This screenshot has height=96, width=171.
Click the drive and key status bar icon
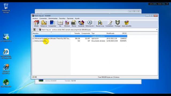pos(34,77)
